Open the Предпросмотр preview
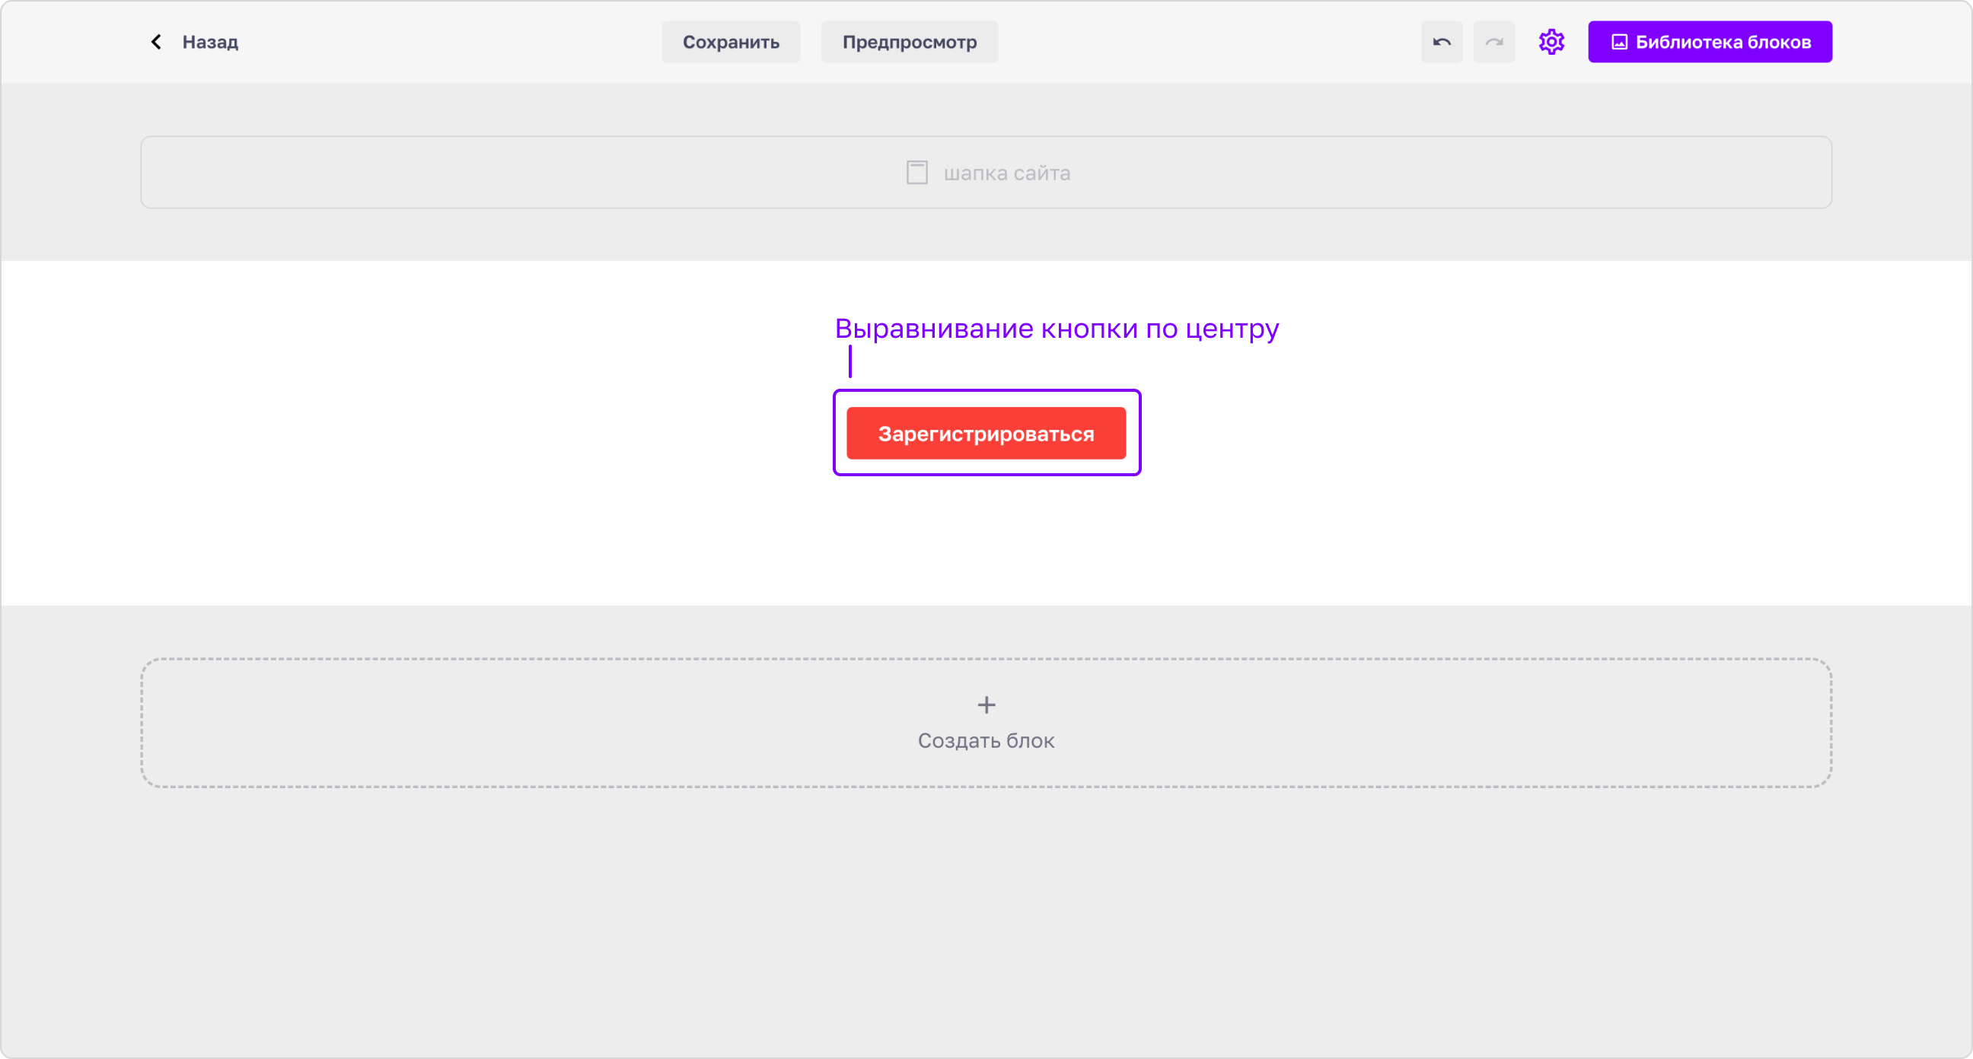Viewport: 1973px width, 1059px height. [909, 42]
